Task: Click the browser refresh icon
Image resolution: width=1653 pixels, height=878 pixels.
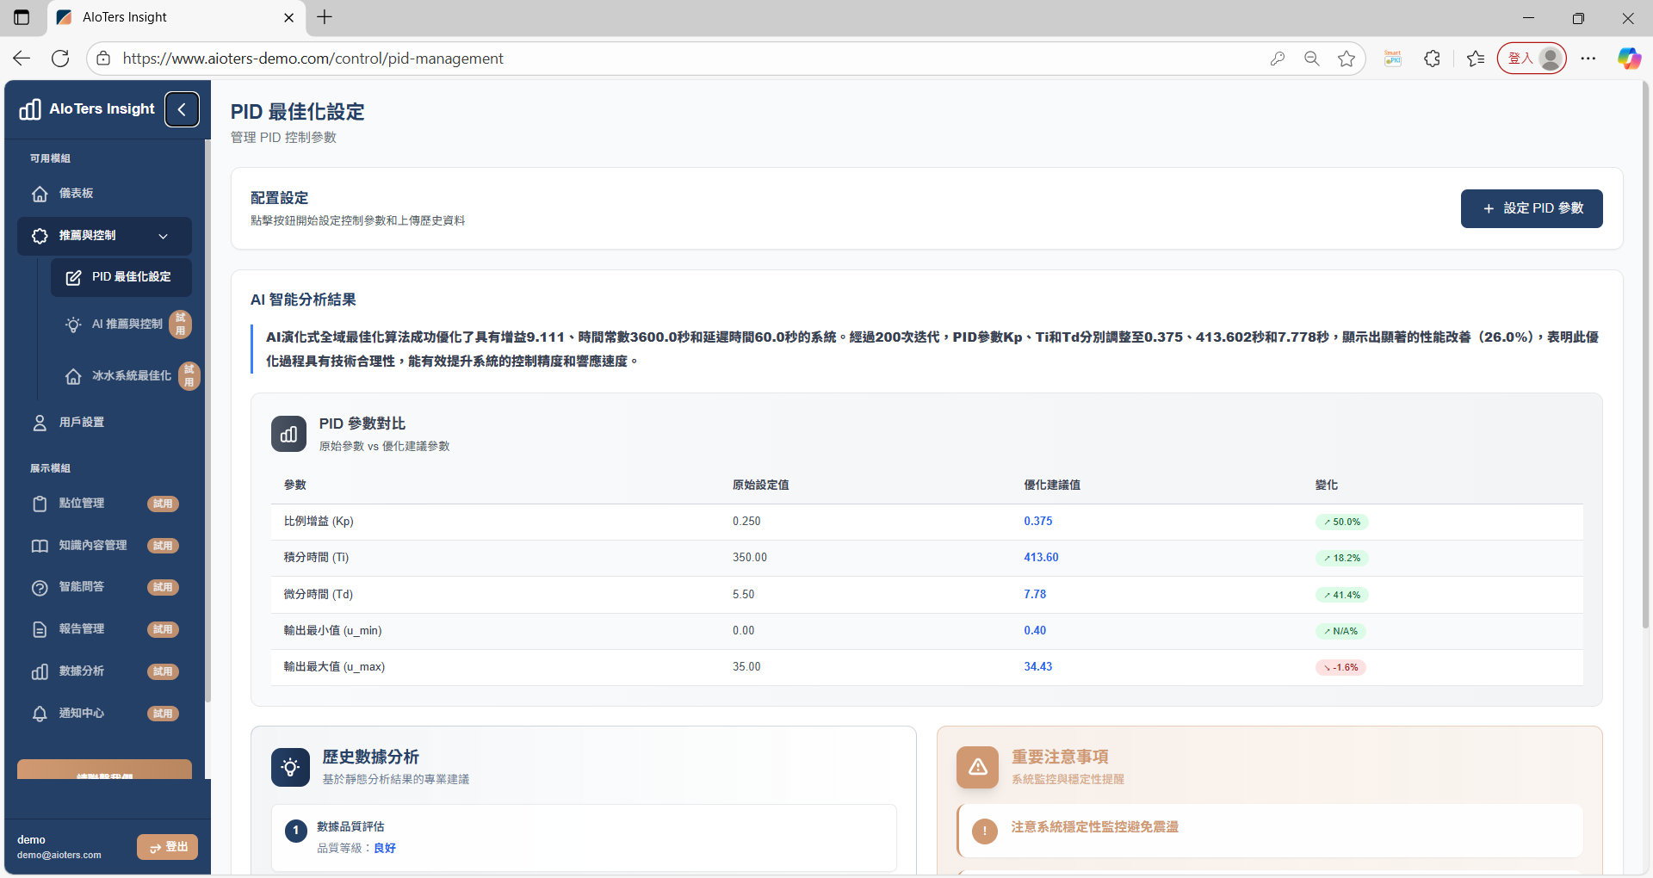Action: coord(60,59)
